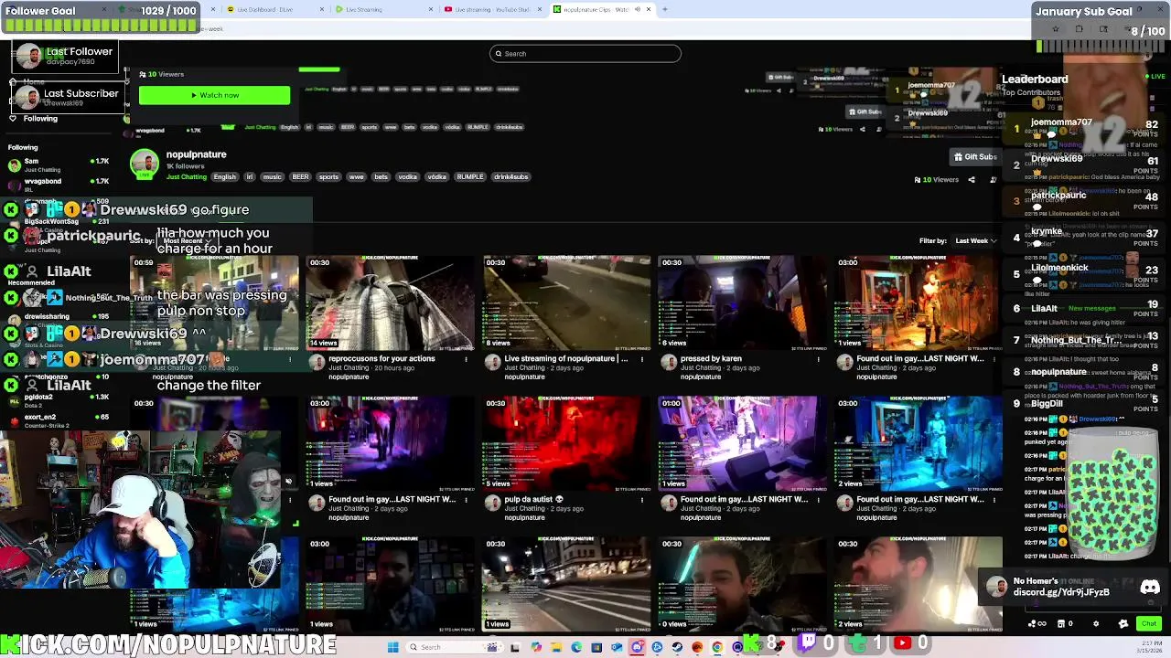
Task: Click the green Chat send button
Action: point(1148,624)
